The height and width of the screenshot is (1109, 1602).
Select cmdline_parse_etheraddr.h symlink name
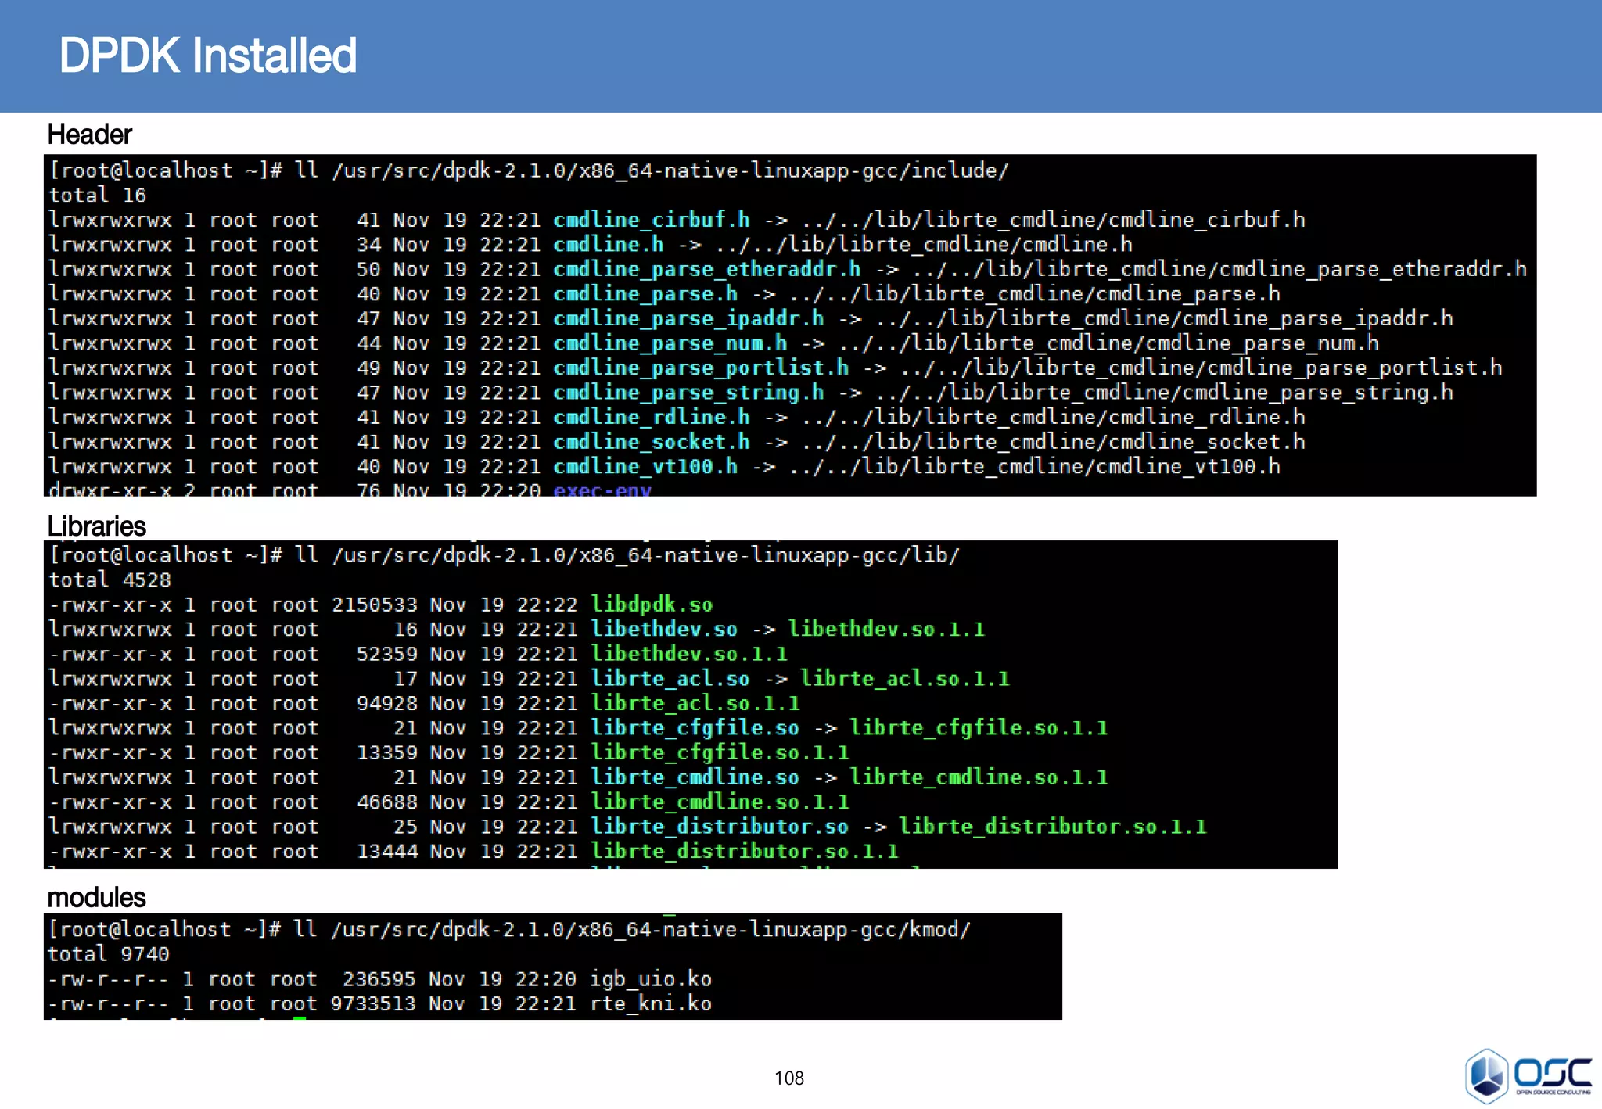[707, 269]
